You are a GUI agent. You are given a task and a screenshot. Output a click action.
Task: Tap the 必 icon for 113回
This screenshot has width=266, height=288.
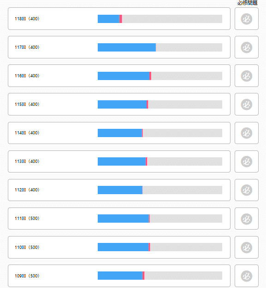click(x=247, y=161)
